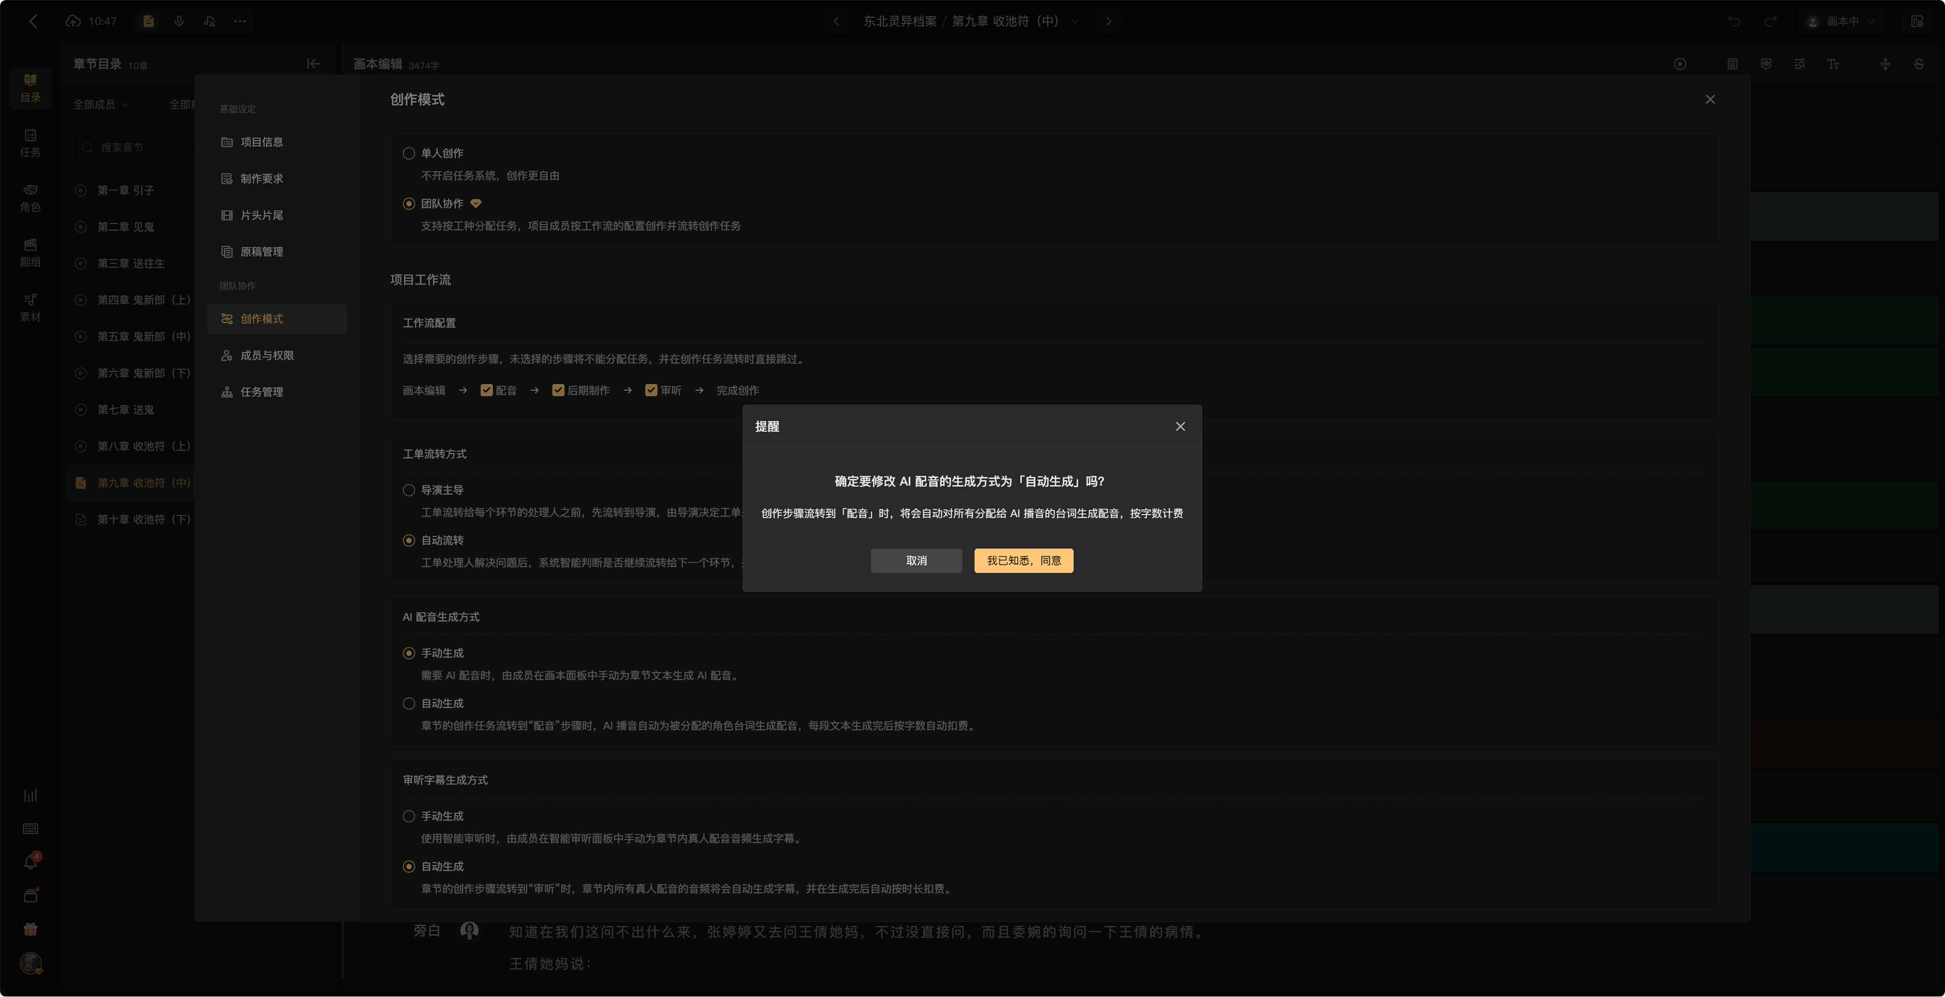Uncheck the 审听 workflow step

(x=651, y=390)
